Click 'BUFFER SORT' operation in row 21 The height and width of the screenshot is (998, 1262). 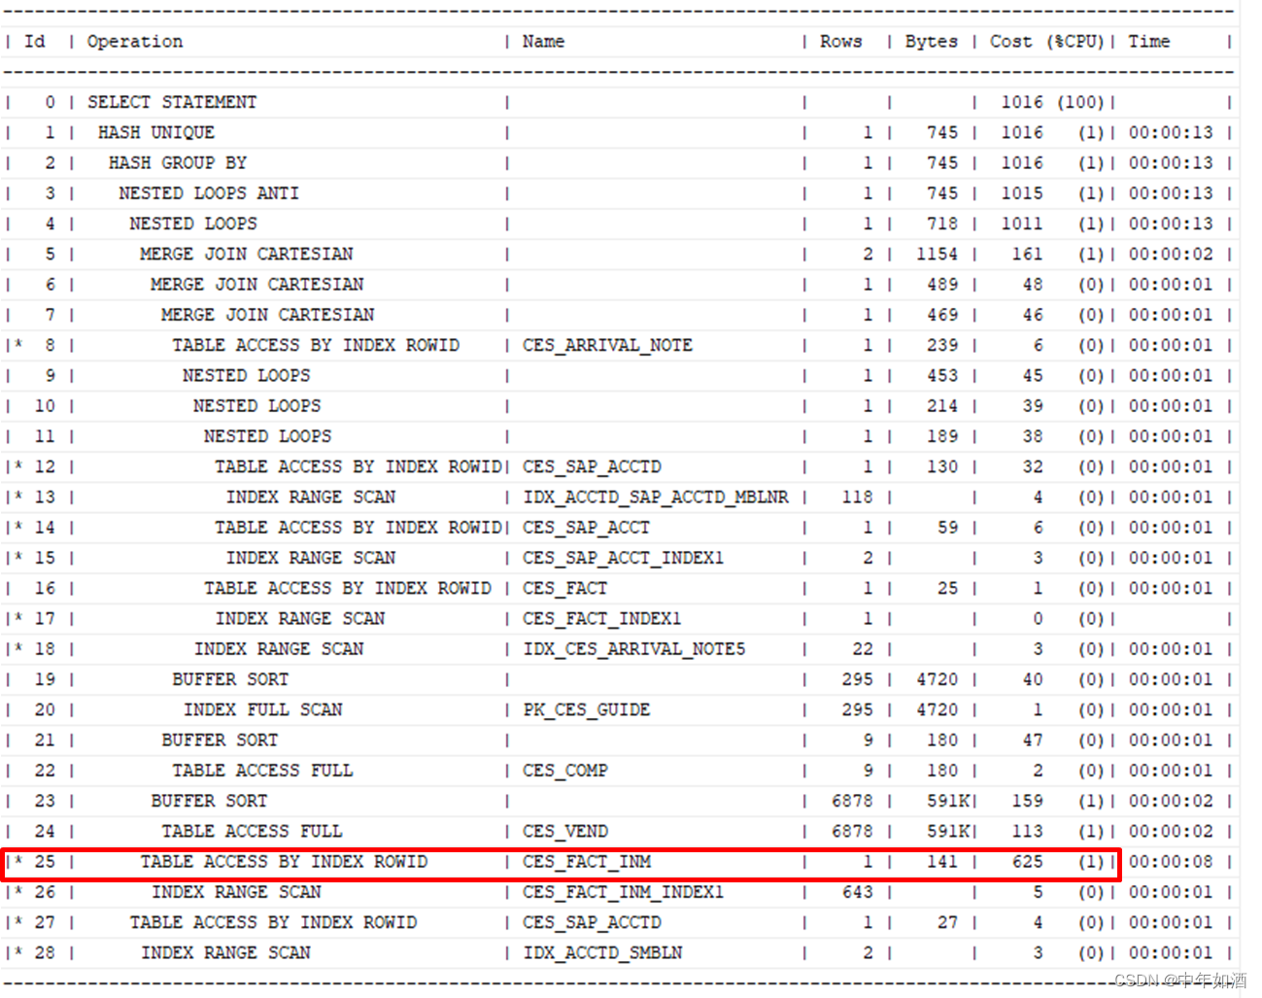pyautogui.click(x=220, y=740)
